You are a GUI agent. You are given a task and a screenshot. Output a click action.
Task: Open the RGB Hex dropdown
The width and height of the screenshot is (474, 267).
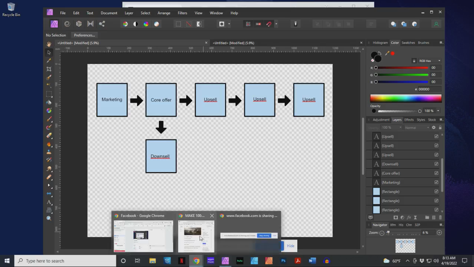439,60
